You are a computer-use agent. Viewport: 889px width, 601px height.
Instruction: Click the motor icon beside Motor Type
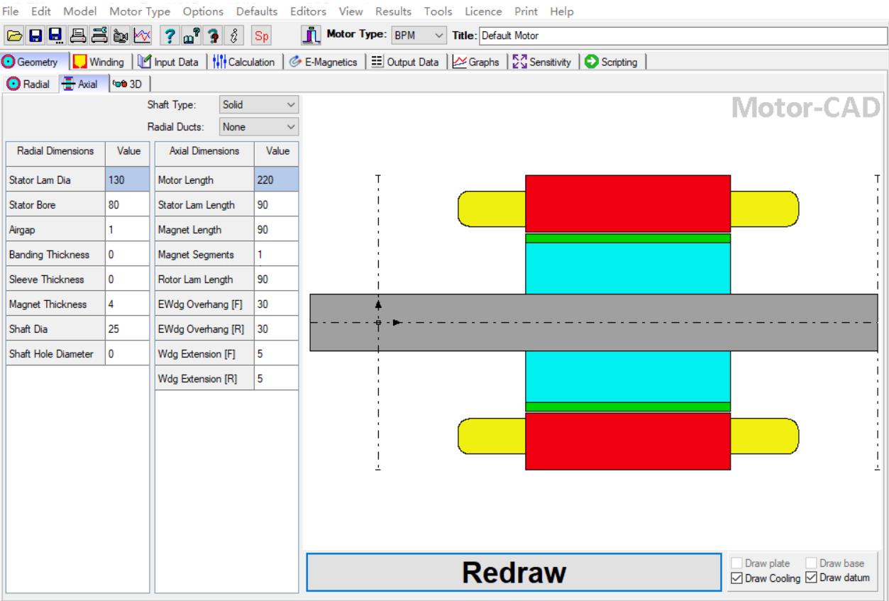312,35
